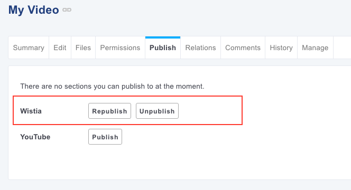The height and width of the screenshot is (190, 351).
Task: Click blank panel space below the YouTube row
Action: (x=179, y=162)
